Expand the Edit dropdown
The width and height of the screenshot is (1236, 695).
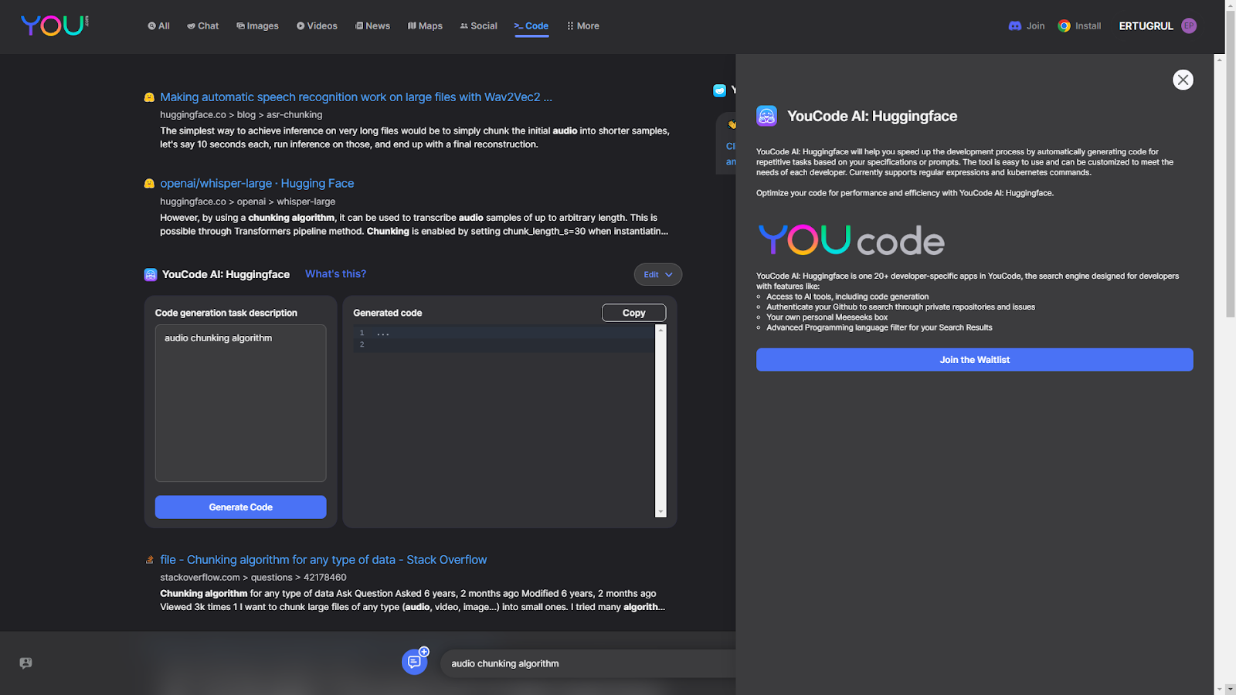pyautogui.click(x=657, y=274)
